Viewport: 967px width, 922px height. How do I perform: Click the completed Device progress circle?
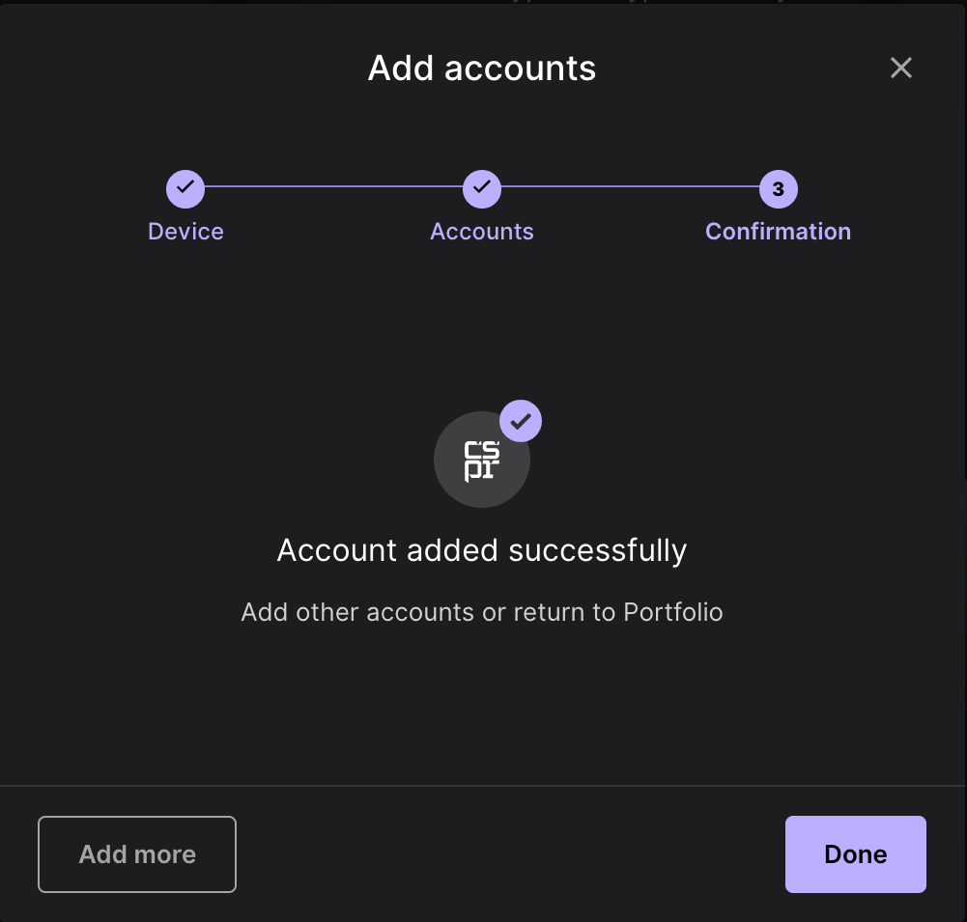(185, 189)
